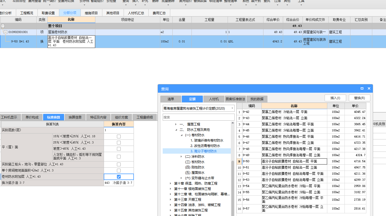Click the 单价 column header in query dialog
The image size is (386, 216).
coord(355,106)
